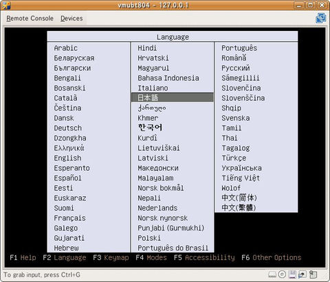Open F6 Other Options
The image size is (330, 282).
pos(272,257)
